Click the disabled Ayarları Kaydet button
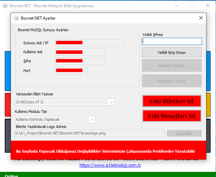This screenshot has width=216, height=177. point(172,66)
